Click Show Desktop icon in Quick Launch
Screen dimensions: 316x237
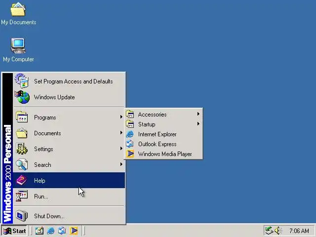pyautogui.click(x=39, y=231)
